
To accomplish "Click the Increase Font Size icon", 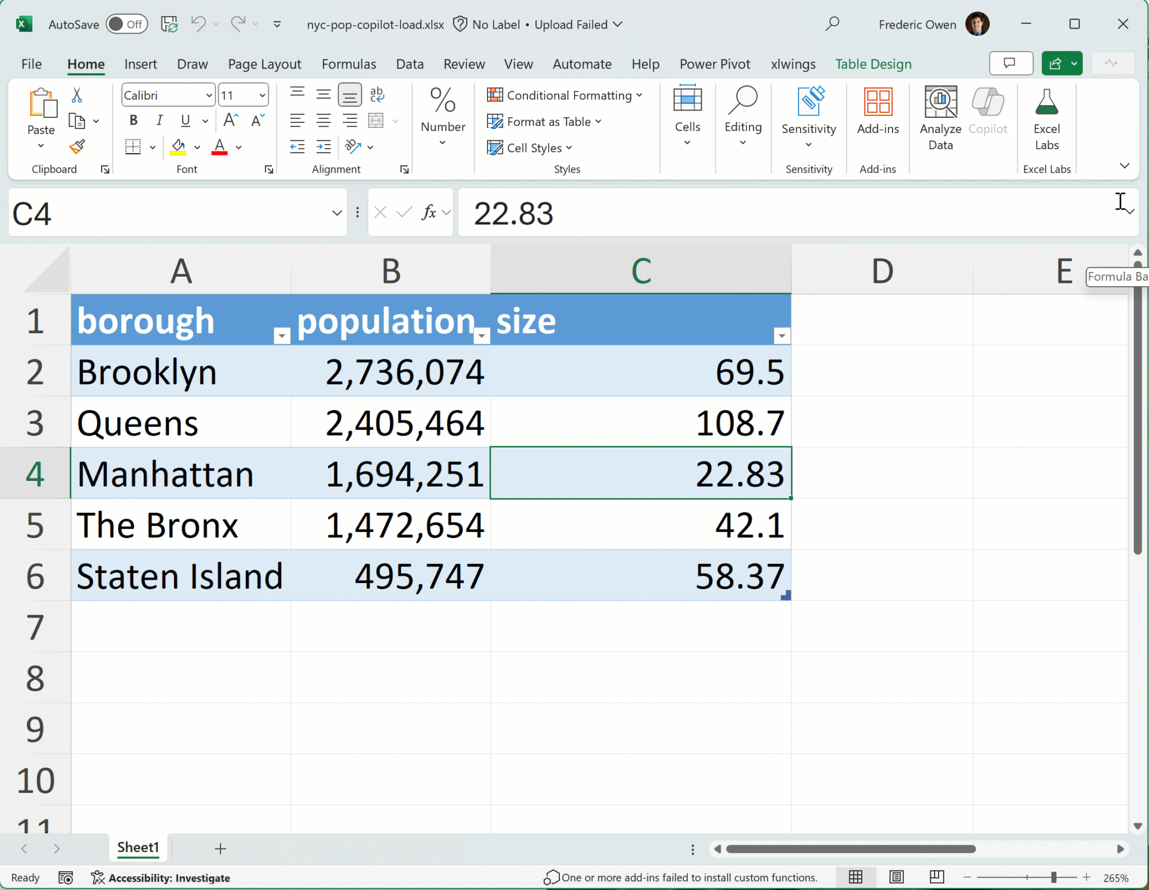I will coord(231,120).
